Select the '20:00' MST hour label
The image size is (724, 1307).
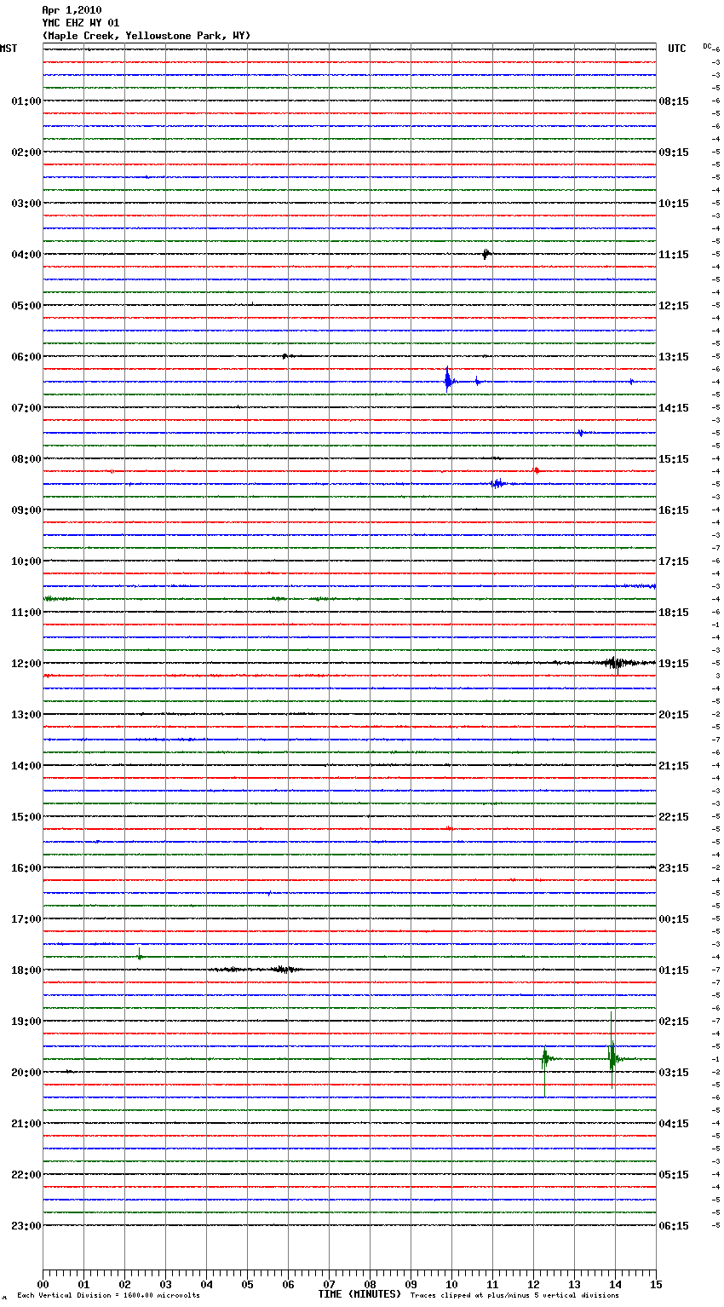point(26,1073)
